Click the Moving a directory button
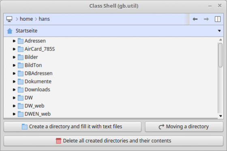Screen dimensions: 227x151 [184, 127]
